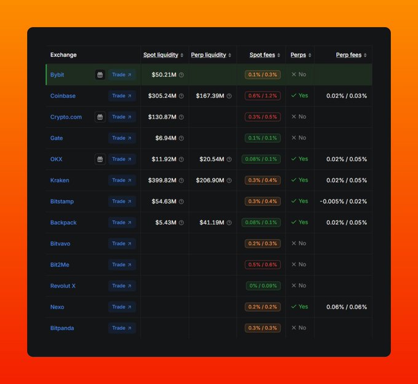Click the info icon next to $130.87M

click(x=181, y=117)
